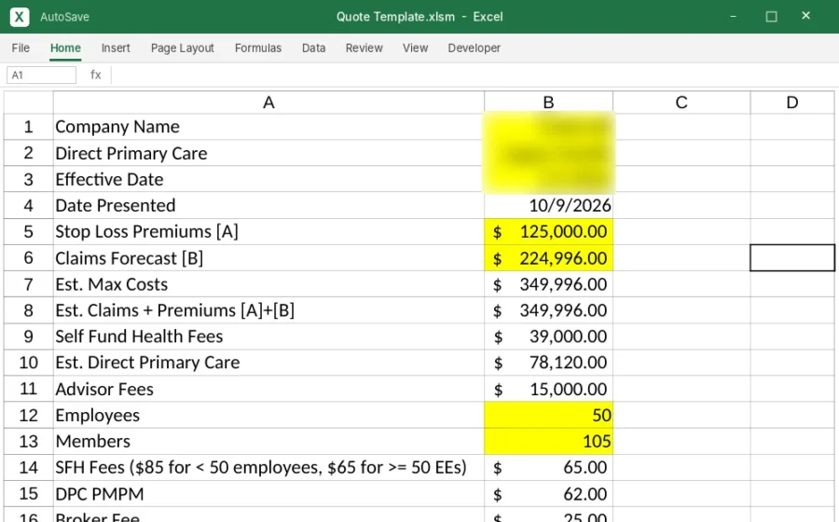Switch to the View tab
Screen dimensions: 839x522
415,48
